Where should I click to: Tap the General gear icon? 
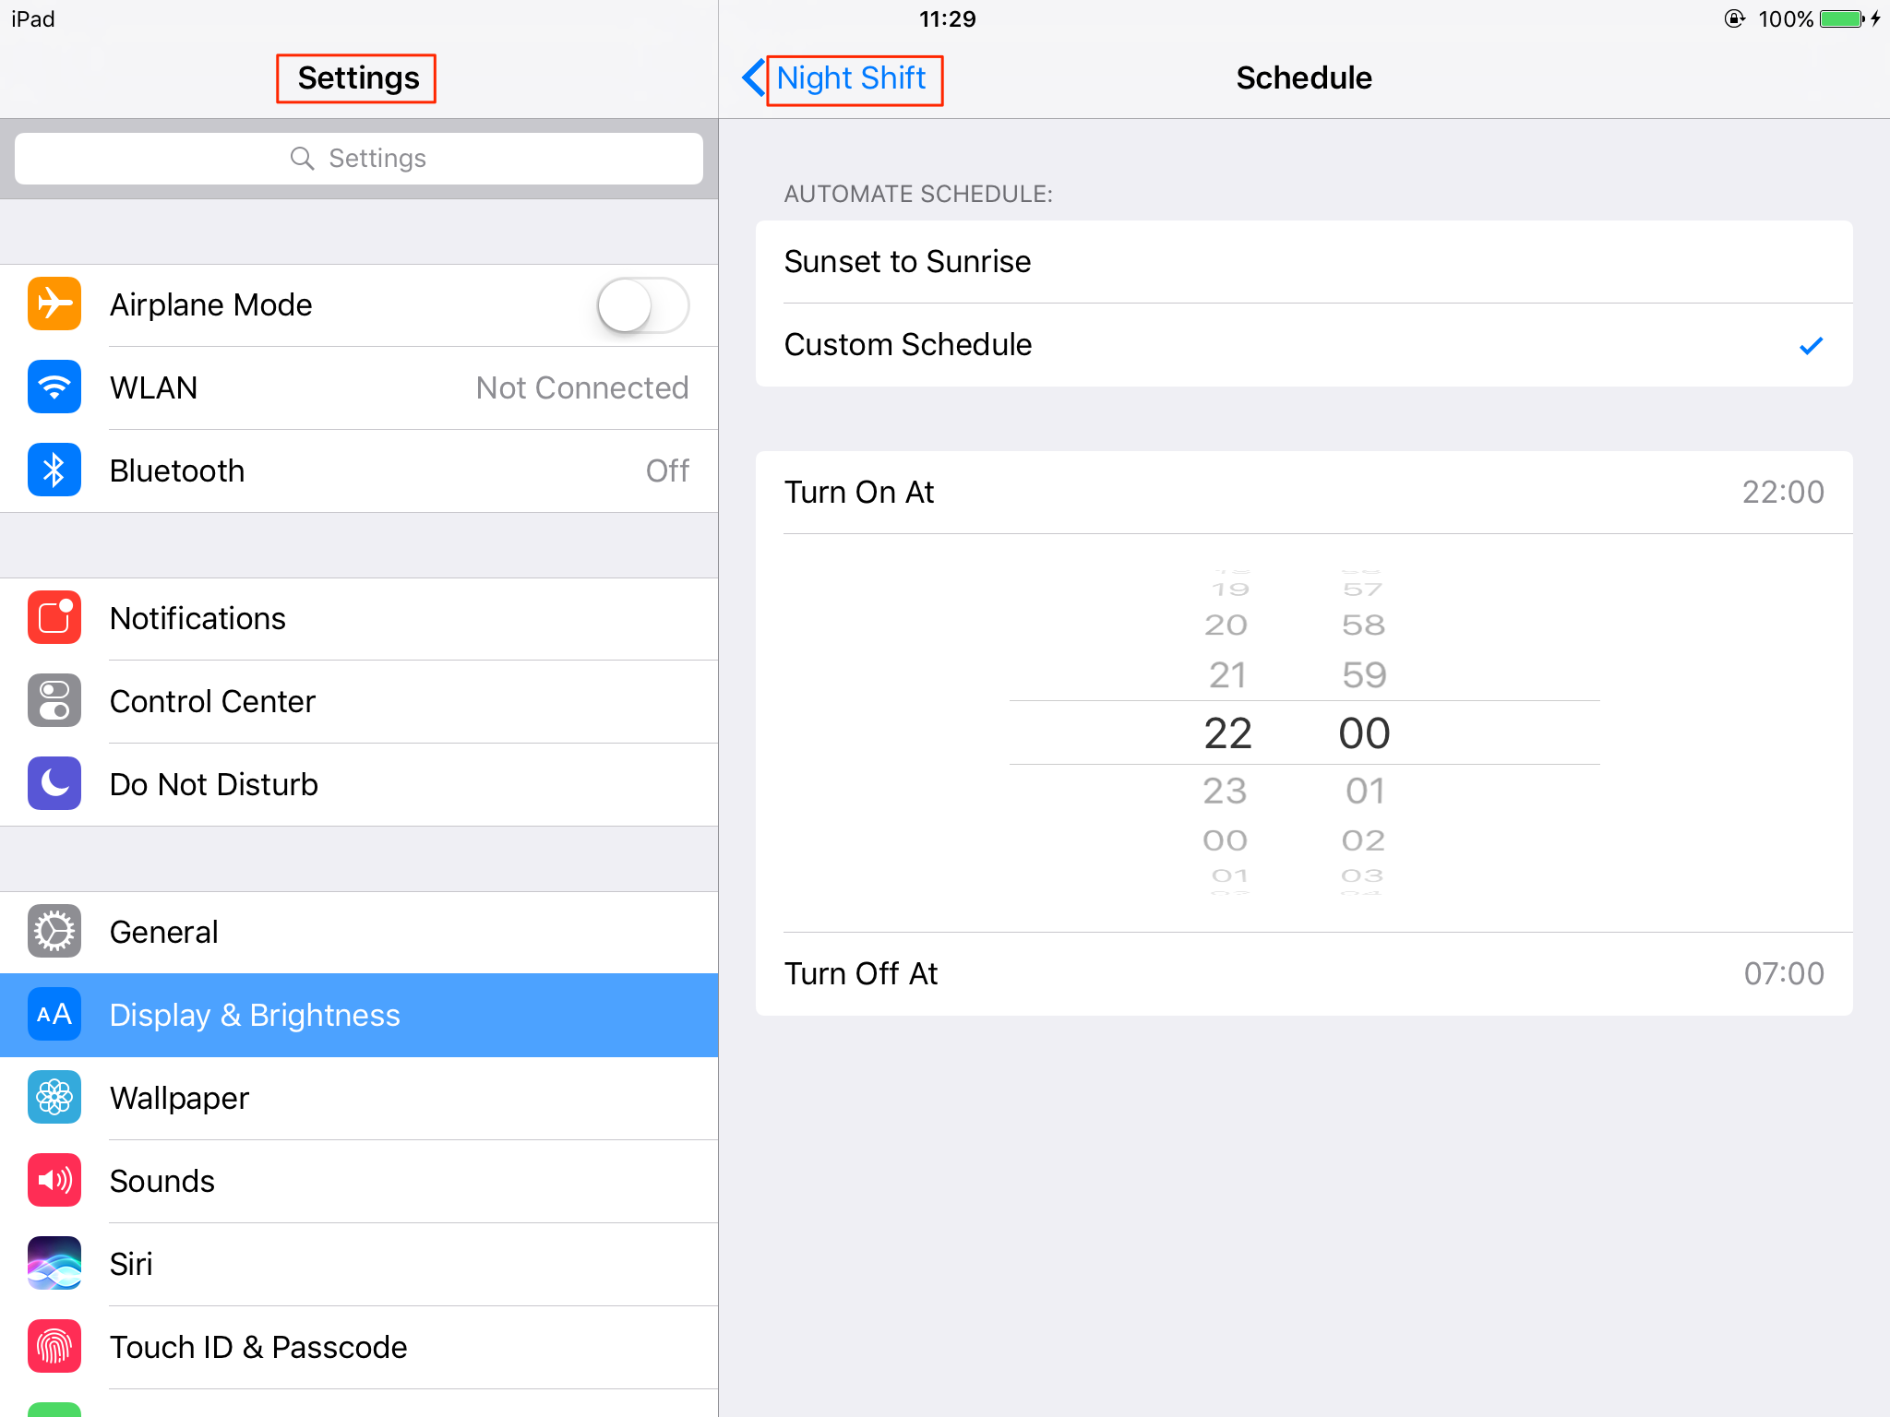tap(54, 931)
